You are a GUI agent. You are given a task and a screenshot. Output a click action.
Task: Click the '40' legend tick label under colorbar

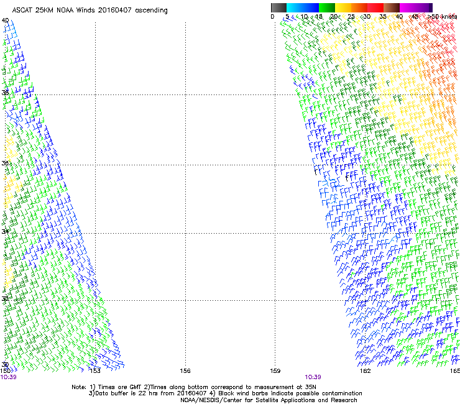pos(399,16)
